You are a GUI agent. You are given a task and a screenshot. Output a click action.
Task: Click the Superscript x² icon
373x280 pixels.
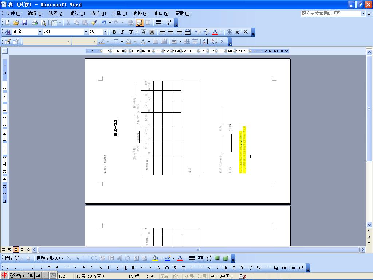tap(237, 32)
